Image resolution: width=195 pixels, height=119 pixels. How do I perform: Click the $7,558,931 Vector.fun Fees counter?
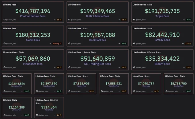pos(114,83)
